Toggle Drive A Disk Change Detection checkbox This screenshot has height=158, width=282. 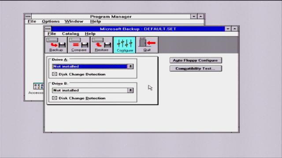[x=55, y=74]
